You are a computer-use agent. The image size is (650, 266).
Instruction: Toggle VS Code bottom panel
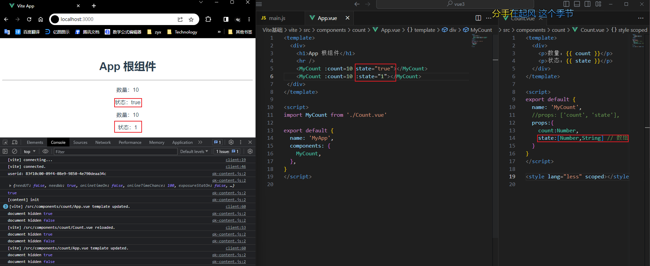click(x=577, y=4)
